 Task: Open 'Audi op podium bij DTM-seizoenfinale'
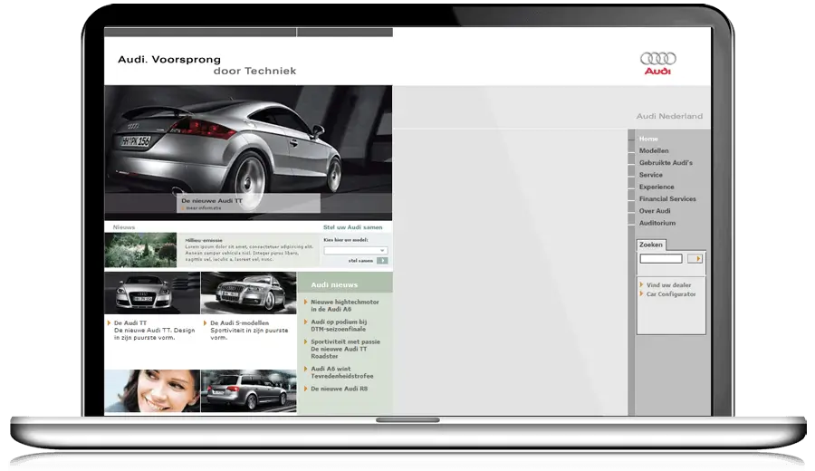(x=339, y=325)
